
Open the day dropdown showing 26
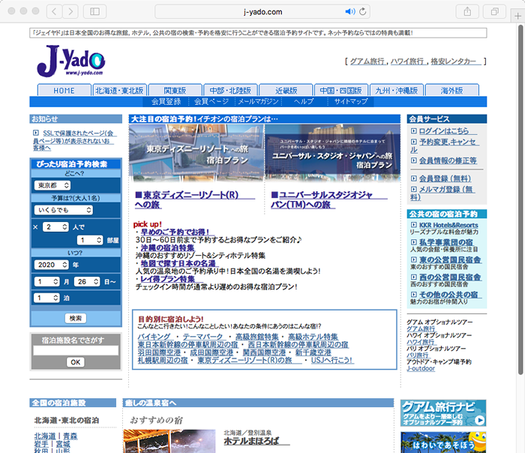pyautogui.click(x=87, y=281)
